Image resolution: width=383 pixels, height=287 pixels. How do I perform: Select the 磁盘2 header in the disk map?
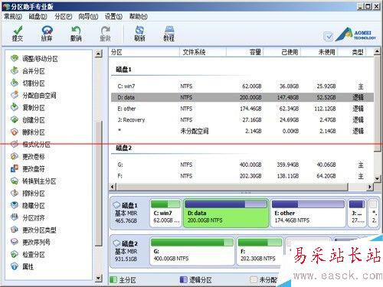click(x=129, y=252)
